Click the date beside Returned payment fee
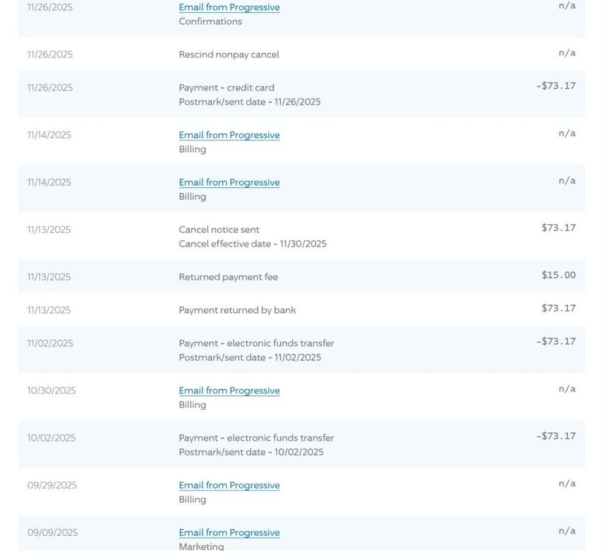 [x=49, y=277]
